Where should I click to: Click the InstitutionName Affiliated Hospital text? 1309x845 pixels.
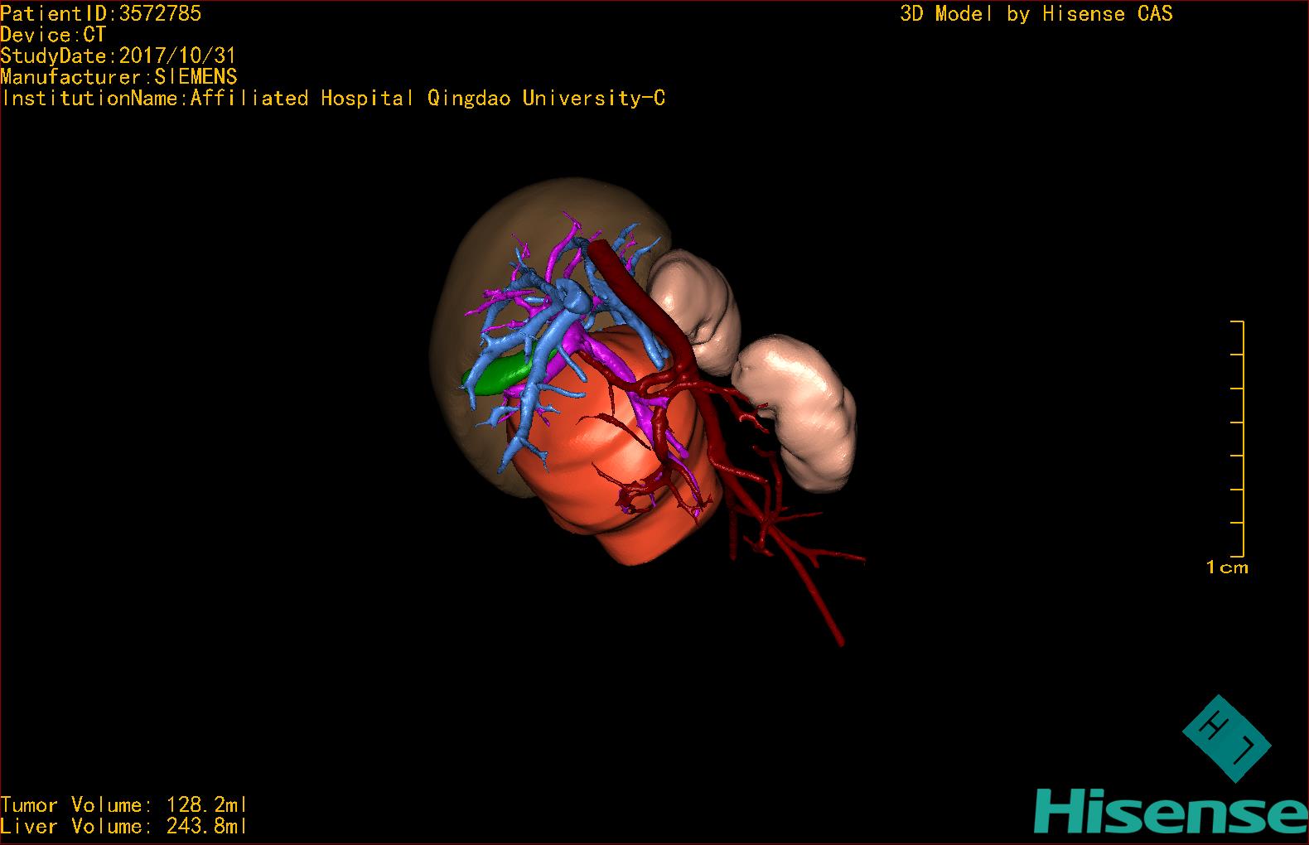[x=333, y=98]
